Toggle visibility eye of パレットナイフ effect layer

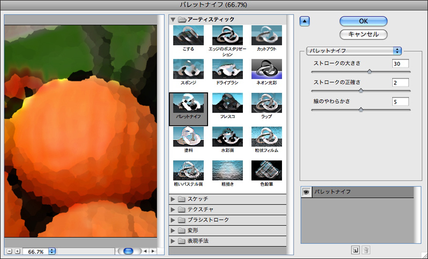[306, 192]
